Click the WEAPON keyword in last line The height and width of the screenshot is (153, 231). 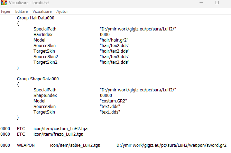click(x=26, y=145)
